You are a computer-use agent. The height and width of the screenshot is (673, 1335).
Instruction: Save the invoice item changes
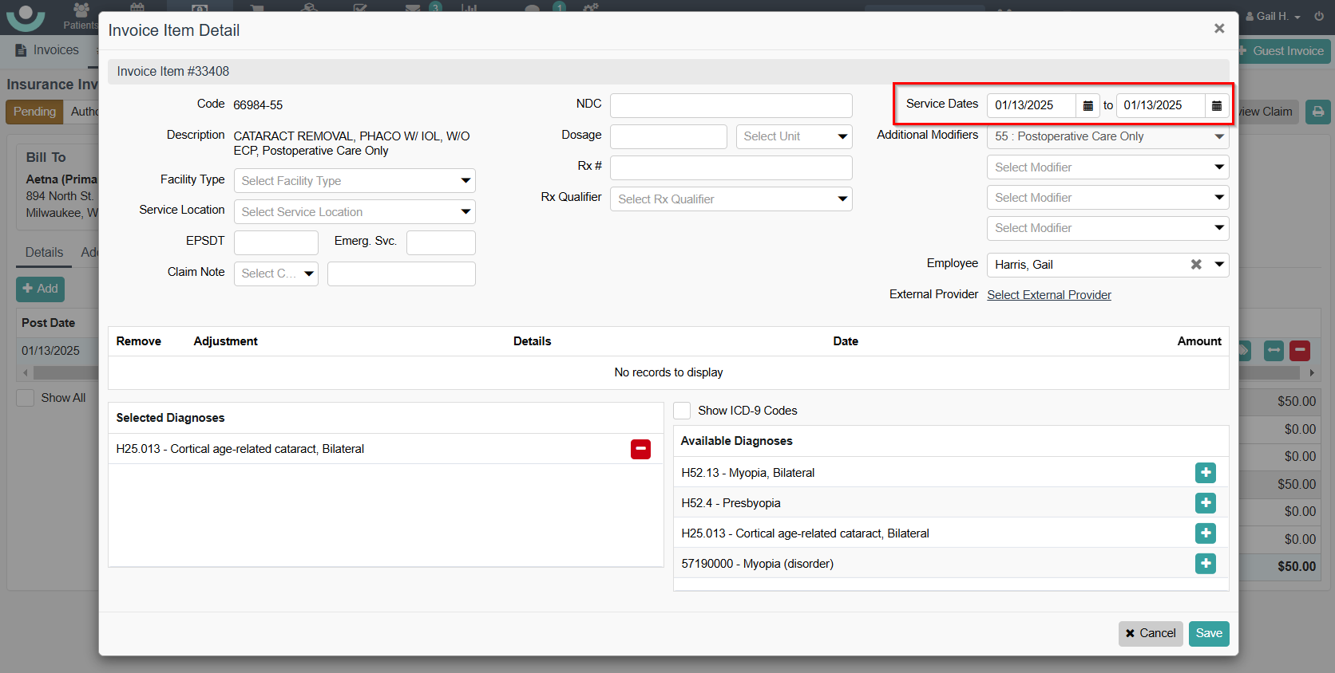(1208, 633)
